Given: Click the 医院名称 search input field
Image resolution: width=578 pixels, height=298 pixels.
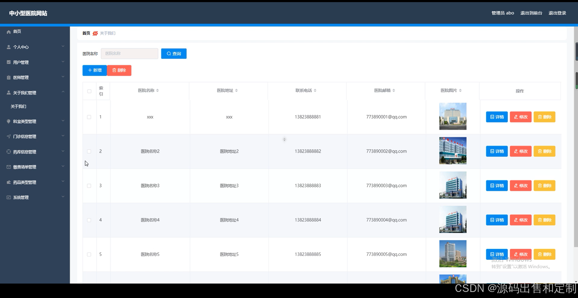Looking at the screenshot, I should [x=129, y=54].
